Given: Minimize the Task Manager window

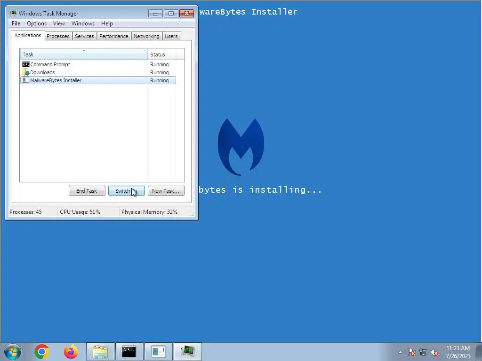Looking at the screenshot, I should [x=155, y=14].
